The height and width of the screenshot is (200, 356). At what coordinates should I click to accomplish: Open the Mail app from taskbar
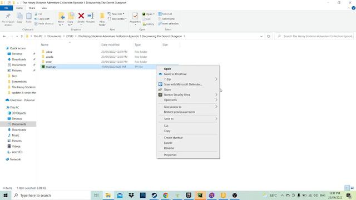pos(120,195)
